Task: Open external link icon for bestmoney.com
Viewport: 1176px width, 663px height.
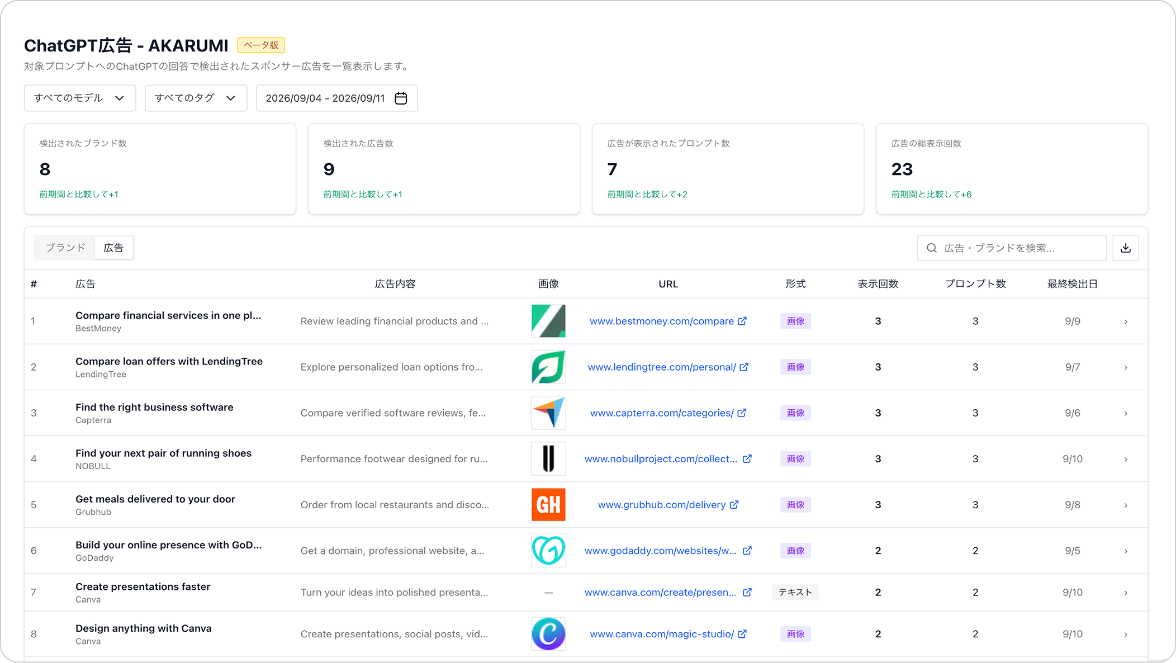Action: click(742, 321)
